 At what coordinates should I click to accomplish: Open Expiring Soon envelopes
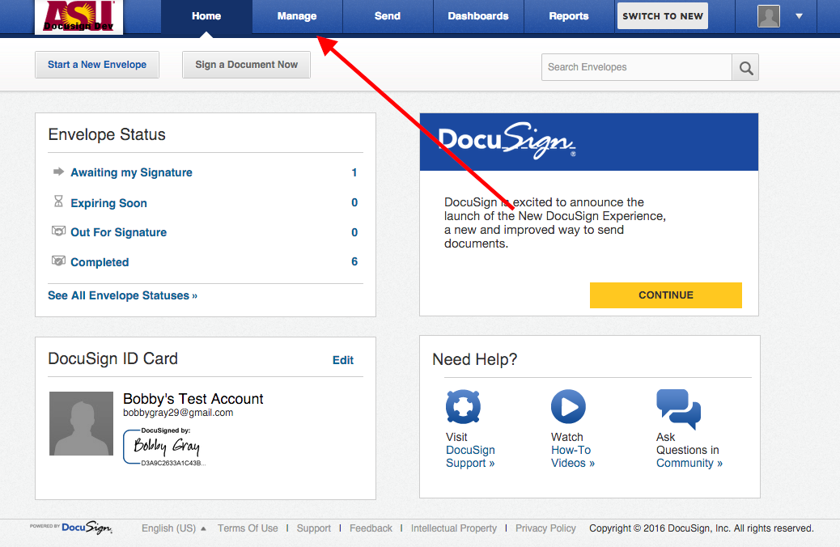coord(108,203)
